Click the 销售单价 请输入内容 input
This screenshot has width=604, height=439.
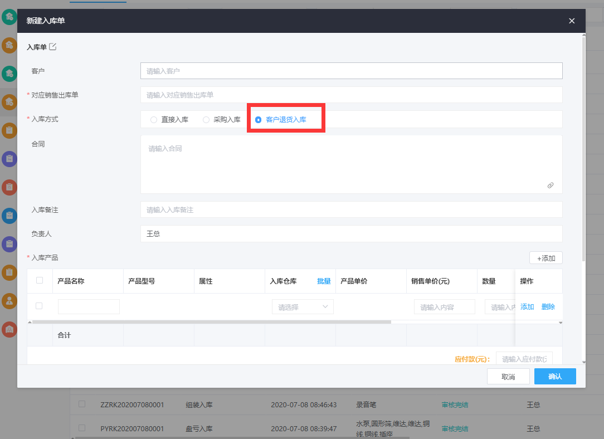click(445, 307)
